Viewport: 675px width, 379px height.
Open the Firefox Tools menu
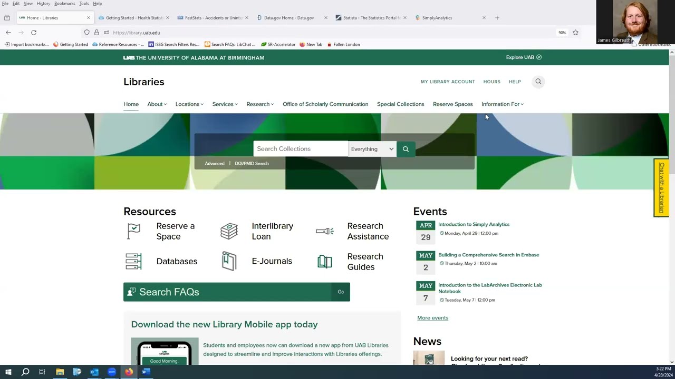84,4
